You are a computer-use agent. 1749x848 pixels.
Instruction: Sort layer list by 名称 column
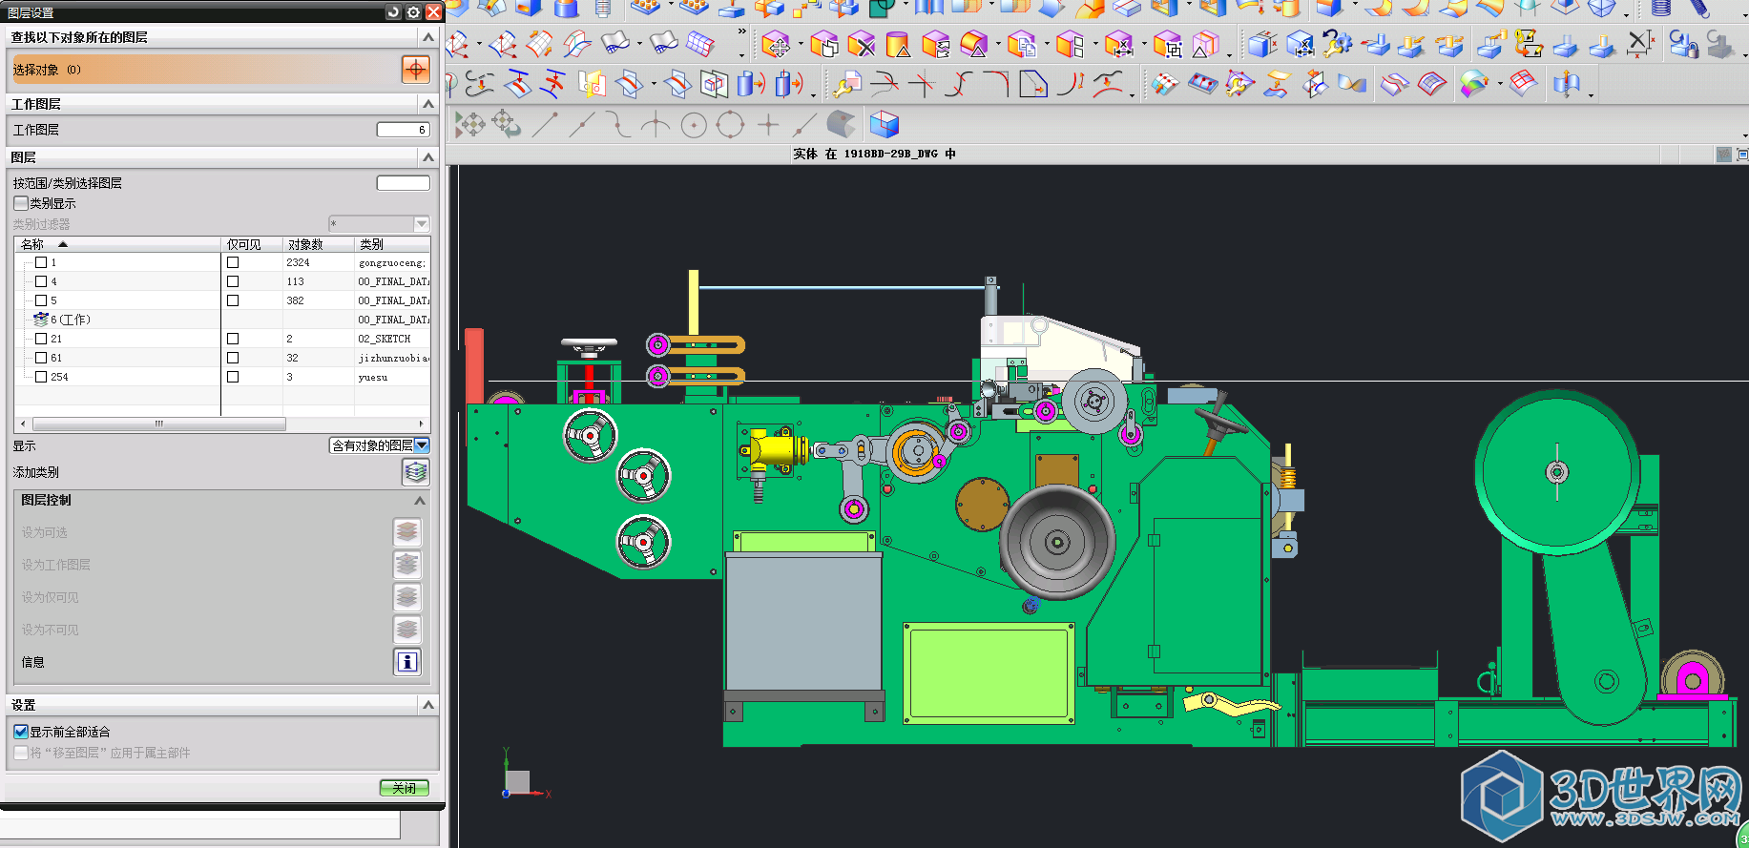117,244
